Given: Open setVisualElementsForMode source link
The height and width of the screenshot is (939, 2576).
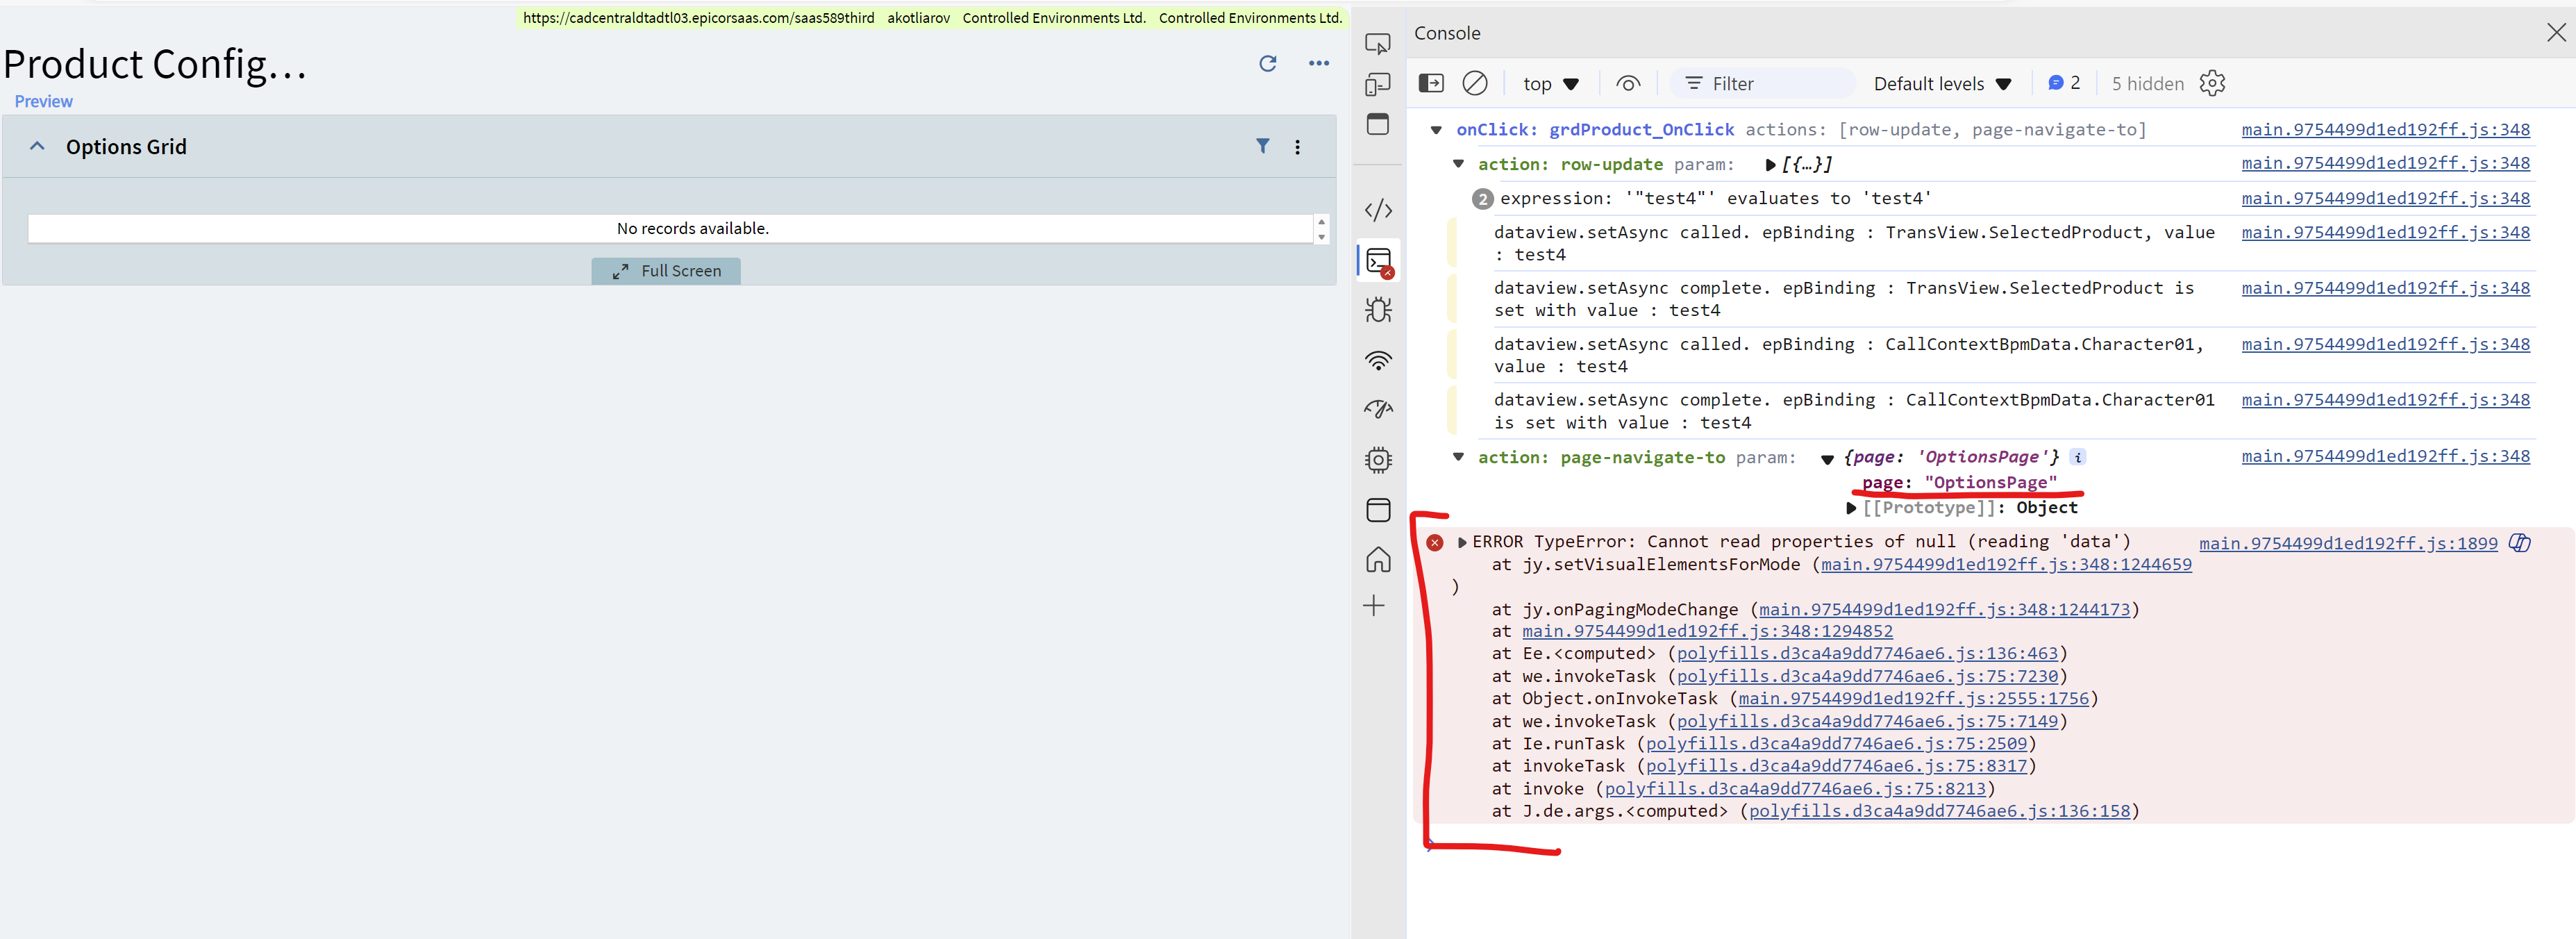Looking at the screenshot, I should [x=2006, y=565].
